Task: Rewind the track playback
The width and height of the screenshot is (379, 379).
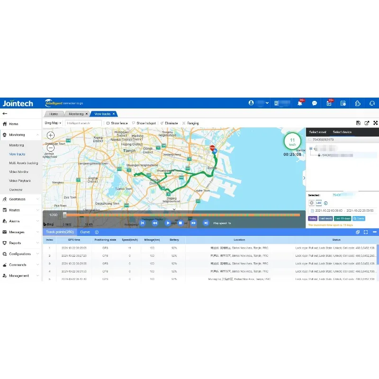Action: pyautogui.click(x=155, y=223)
